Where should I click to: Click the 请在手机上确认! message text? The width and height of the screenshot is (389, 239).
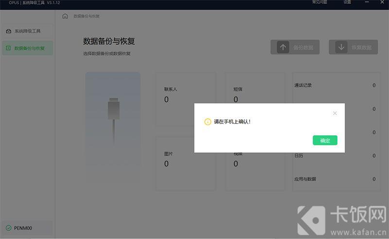point(232,122)
